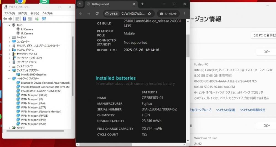The width and height of the screenshot is (276, 147).
Task: Click the lower コピー button in Settings
Action: point(266,125)
